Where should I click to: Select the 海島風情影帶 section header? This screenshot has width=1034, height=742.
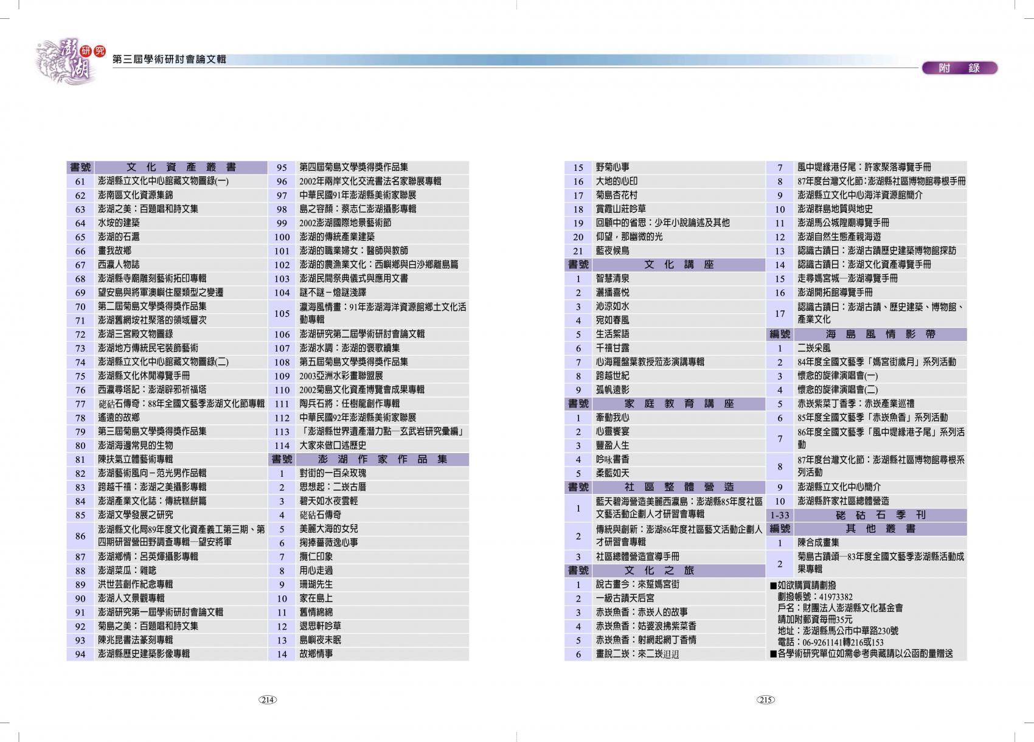(880, 334)
